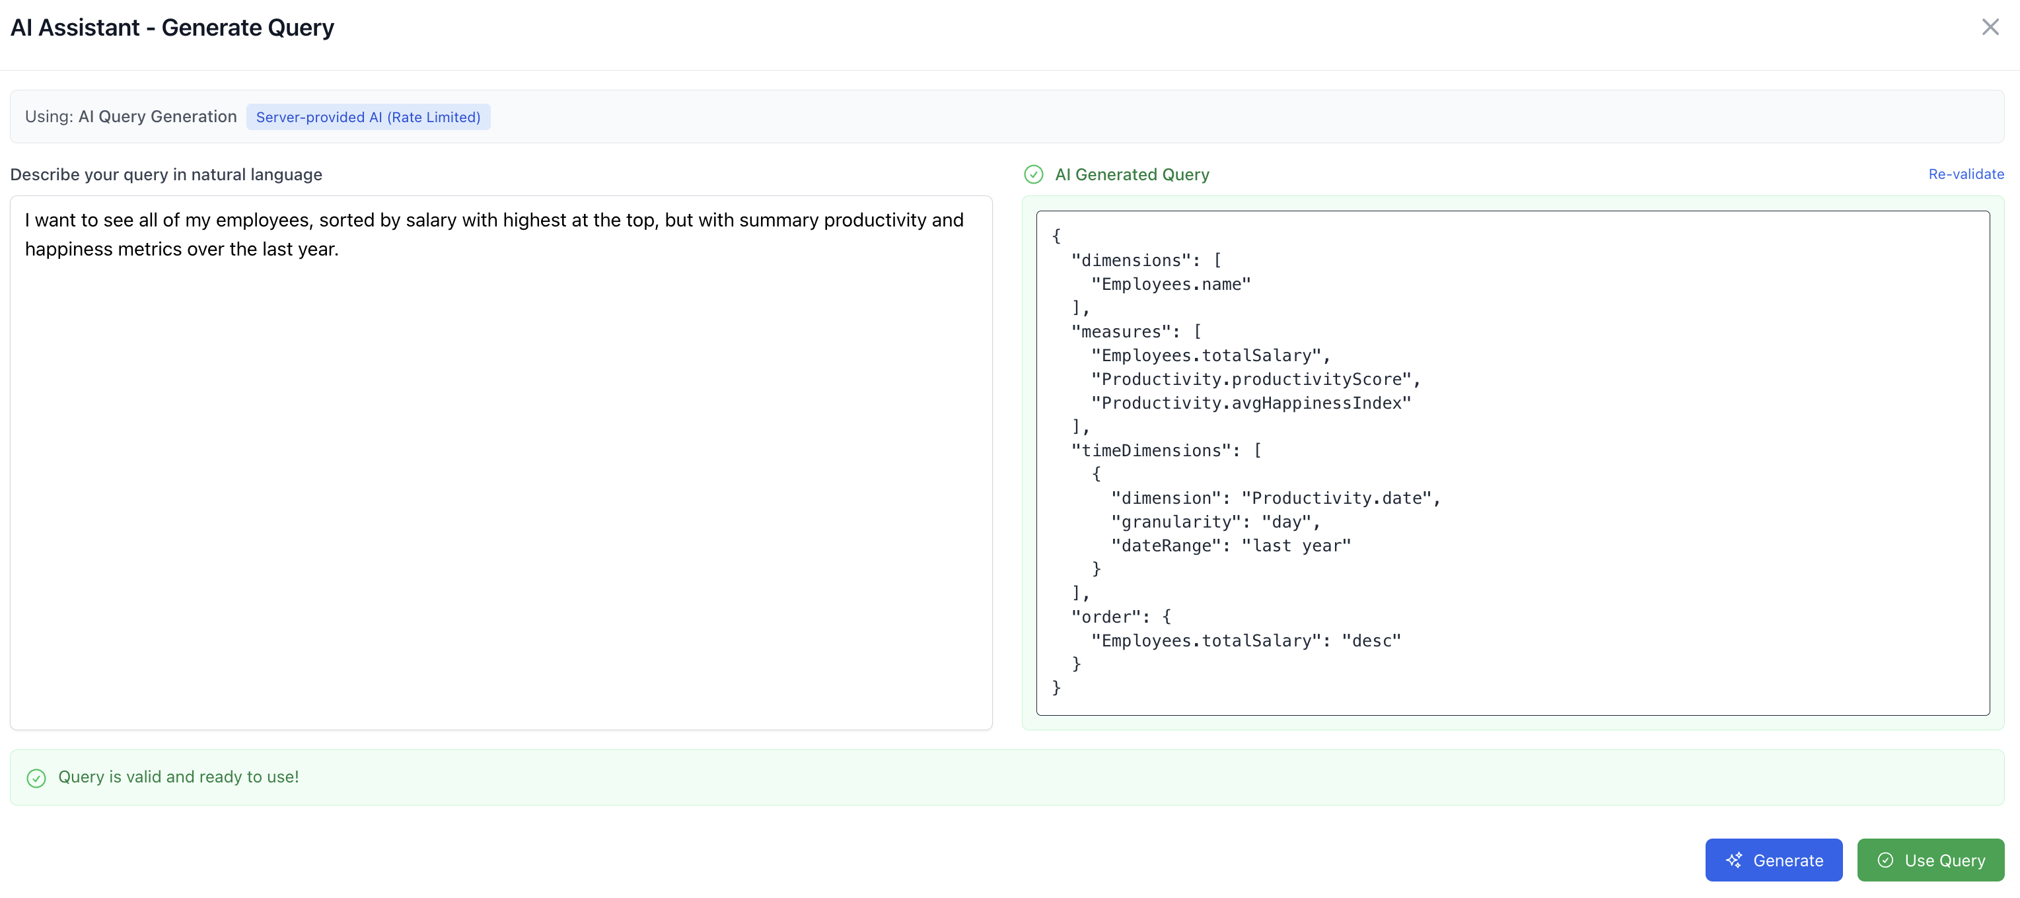Place cursor on "granularity": "day" line

1215,522
